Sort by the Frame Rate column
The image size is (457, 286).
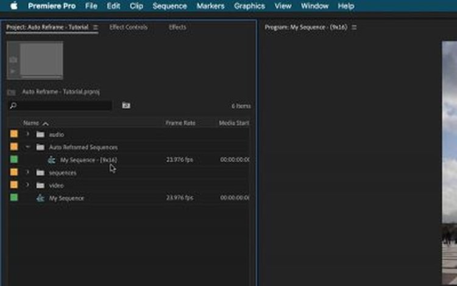180,123
